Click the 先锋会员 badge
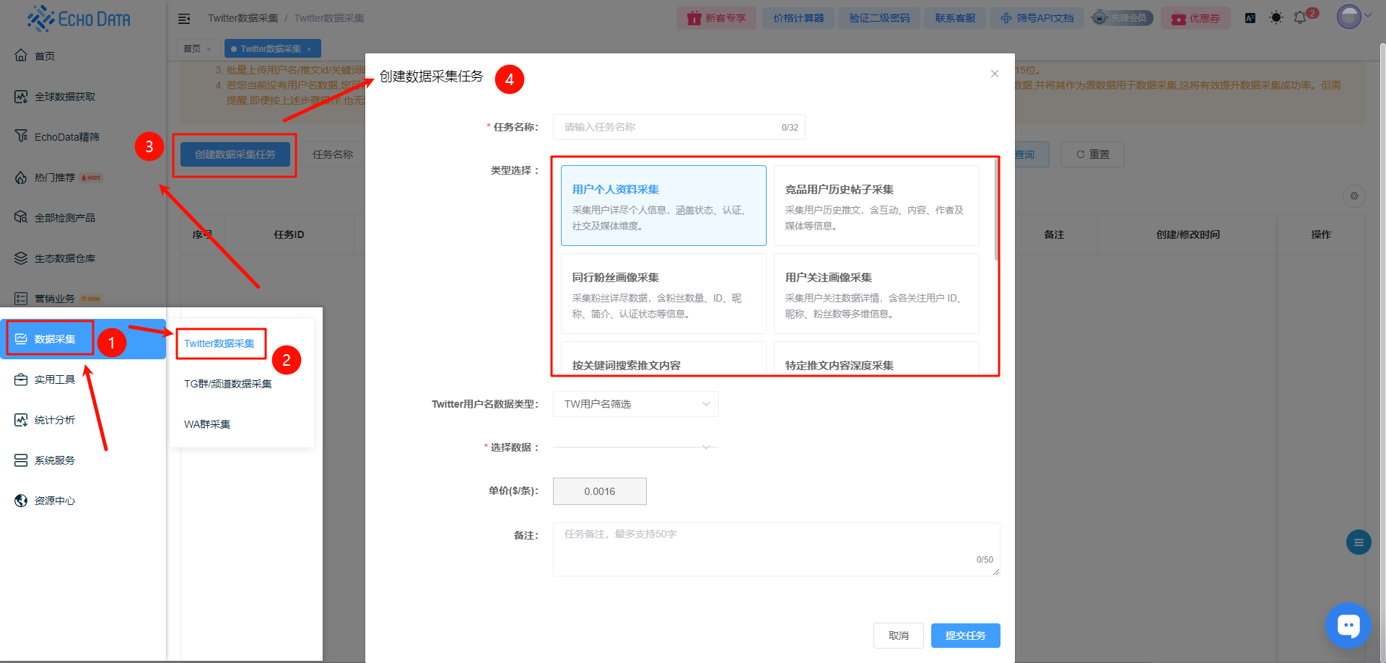The width and height of the screenshot is (1386, 663). click(1122, 18)
